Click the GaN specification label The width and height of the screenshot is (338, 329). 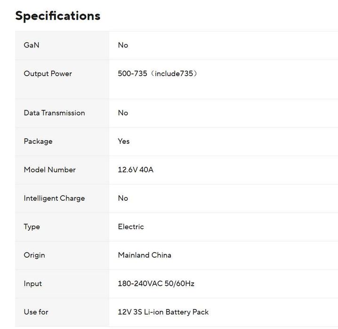pos(32,45)
